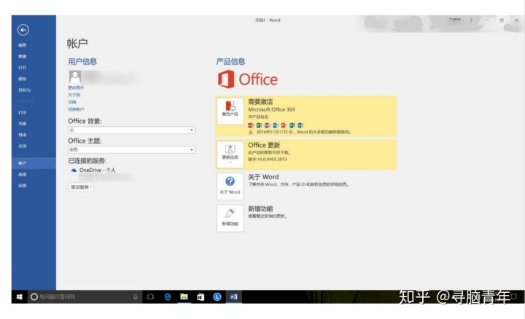Screen dimensions: 525x319
Task: Click the 新增功能 (What's new) button
Action: click(x=230, y=218)
